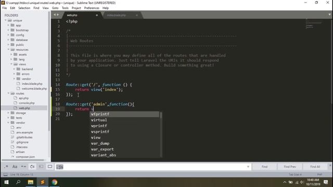Collapse the unique root folder
This screenshot has height=187, width=333.
6,20
